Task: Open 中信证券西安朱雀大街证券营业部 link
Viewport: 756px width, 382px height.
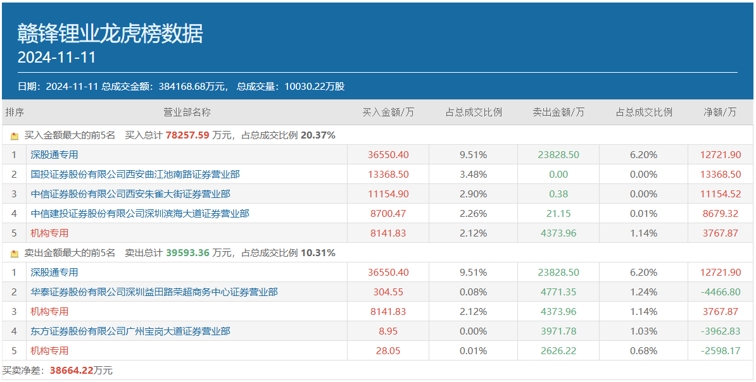Action: pyautogui.click(x=130, y=194)
